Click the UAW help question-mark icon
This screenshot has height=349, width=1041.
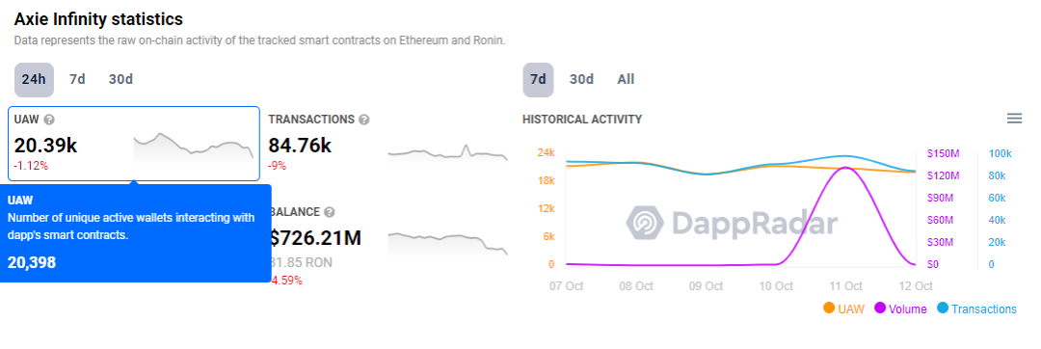coord(48,121)
